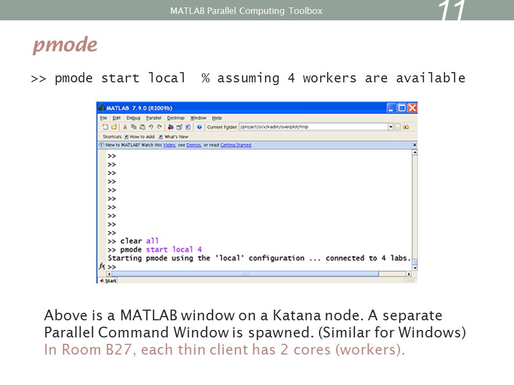Open the Debug menu
Viewport: 514px width, 385px height.
pos(133,118)
